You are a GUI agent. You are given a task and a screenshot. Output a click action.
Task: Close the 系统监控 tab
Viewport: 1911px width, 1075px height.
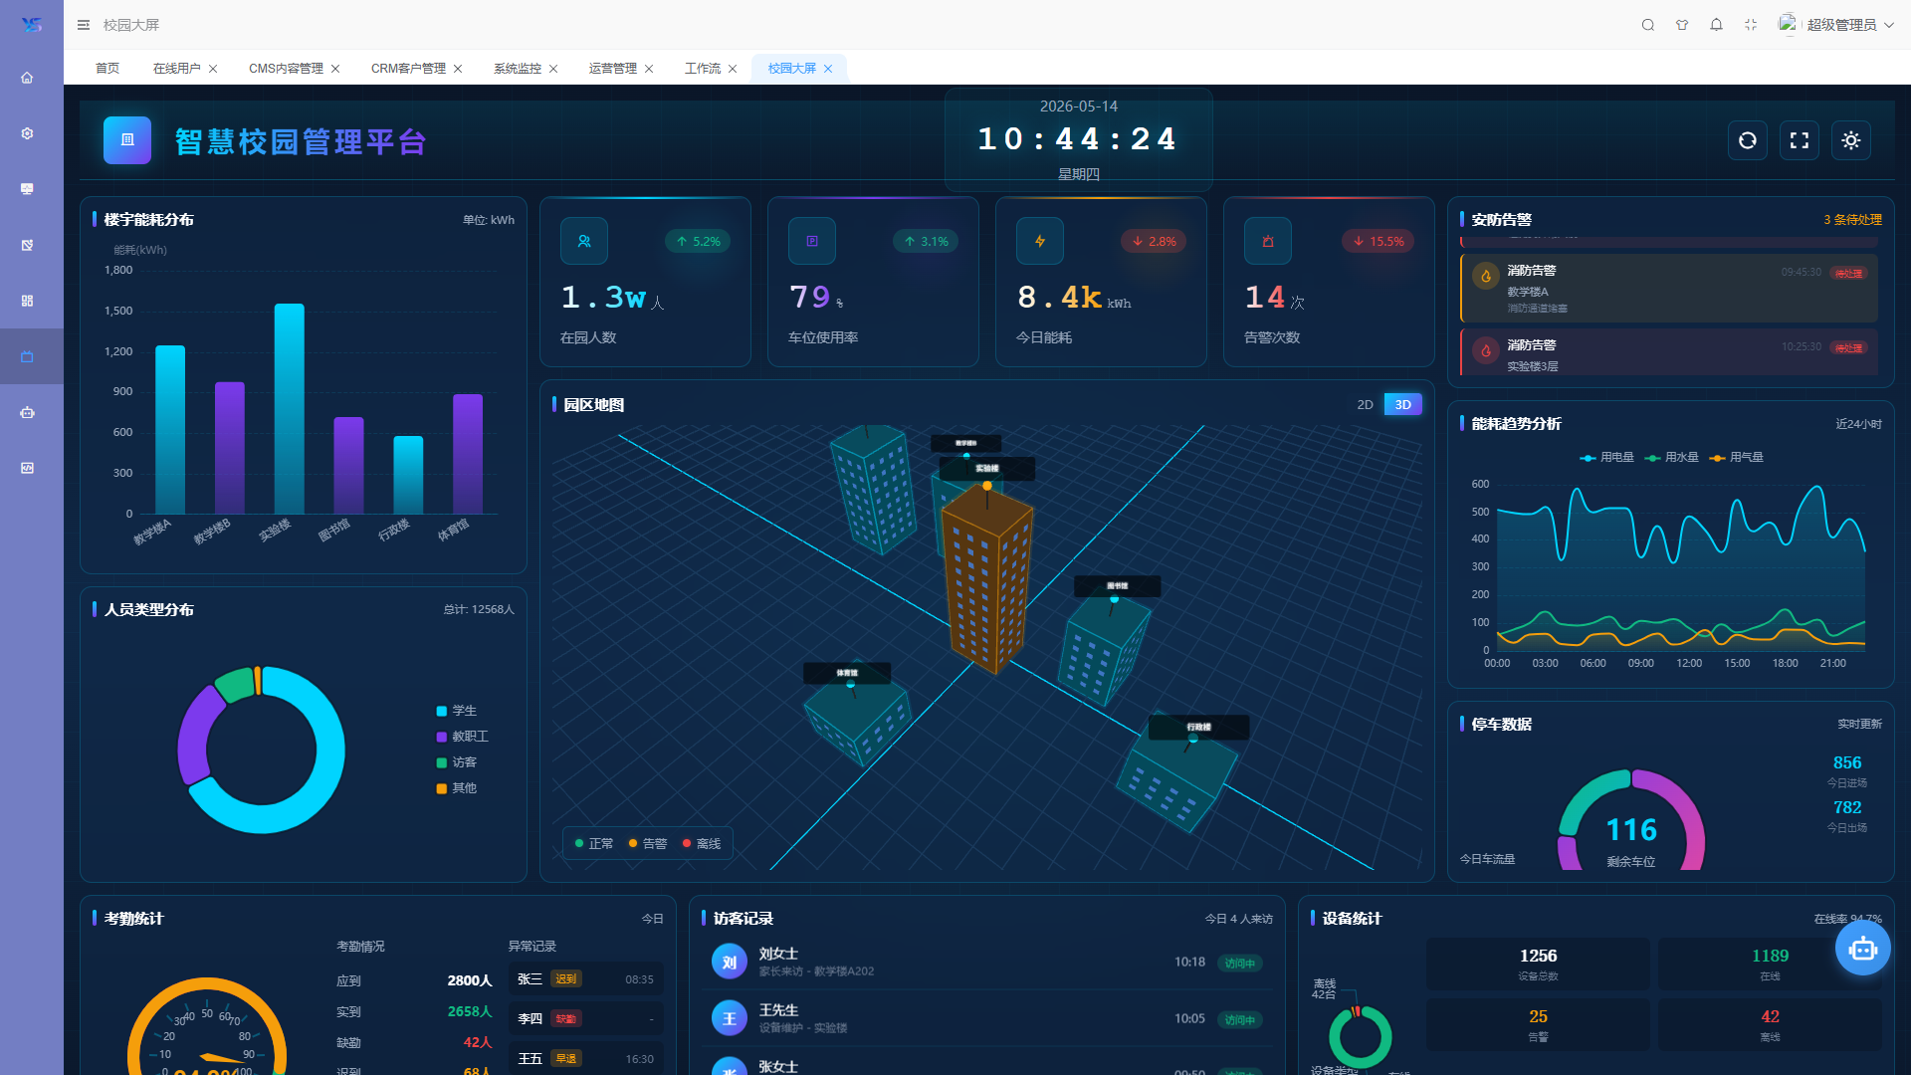pyautogui.click(x=553, y=69)
